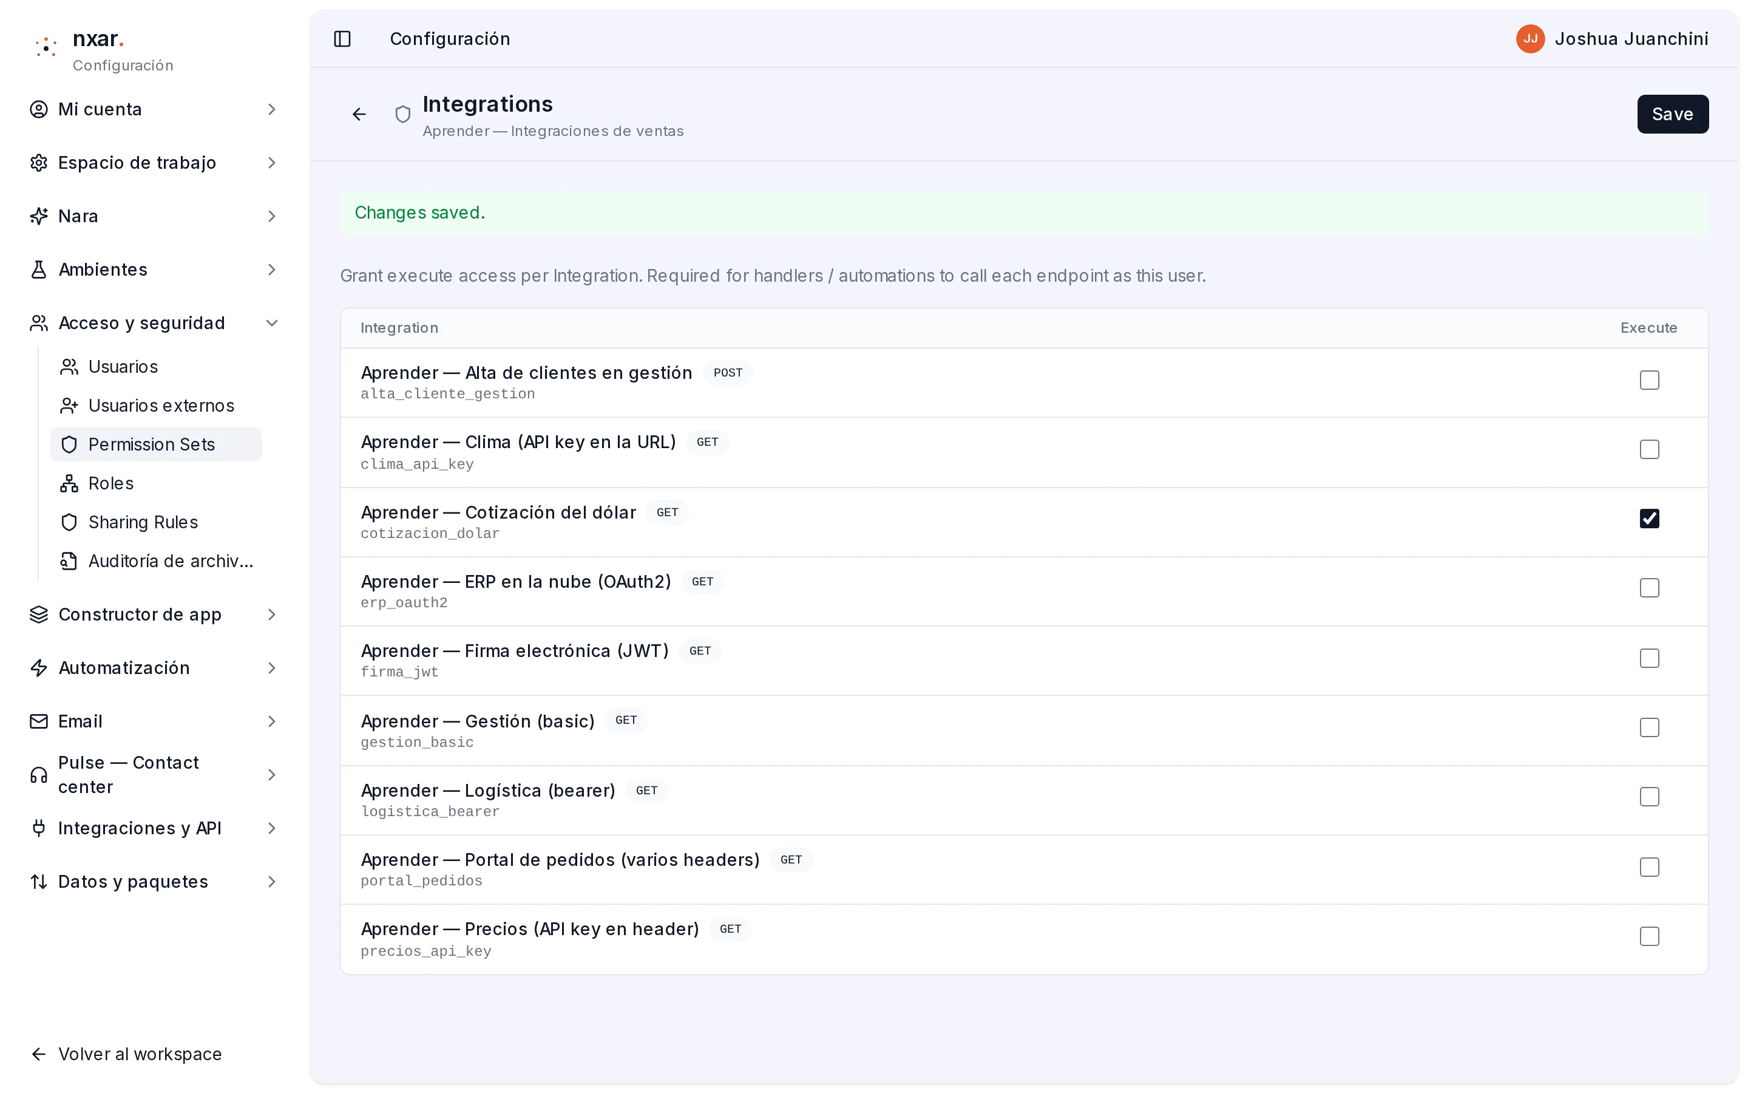Enable Execute for Gestión (basic)

click(1649, 728)
